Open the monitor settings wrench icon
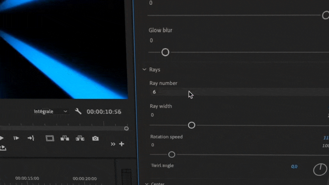329x185 pixels. coord(78,111)
